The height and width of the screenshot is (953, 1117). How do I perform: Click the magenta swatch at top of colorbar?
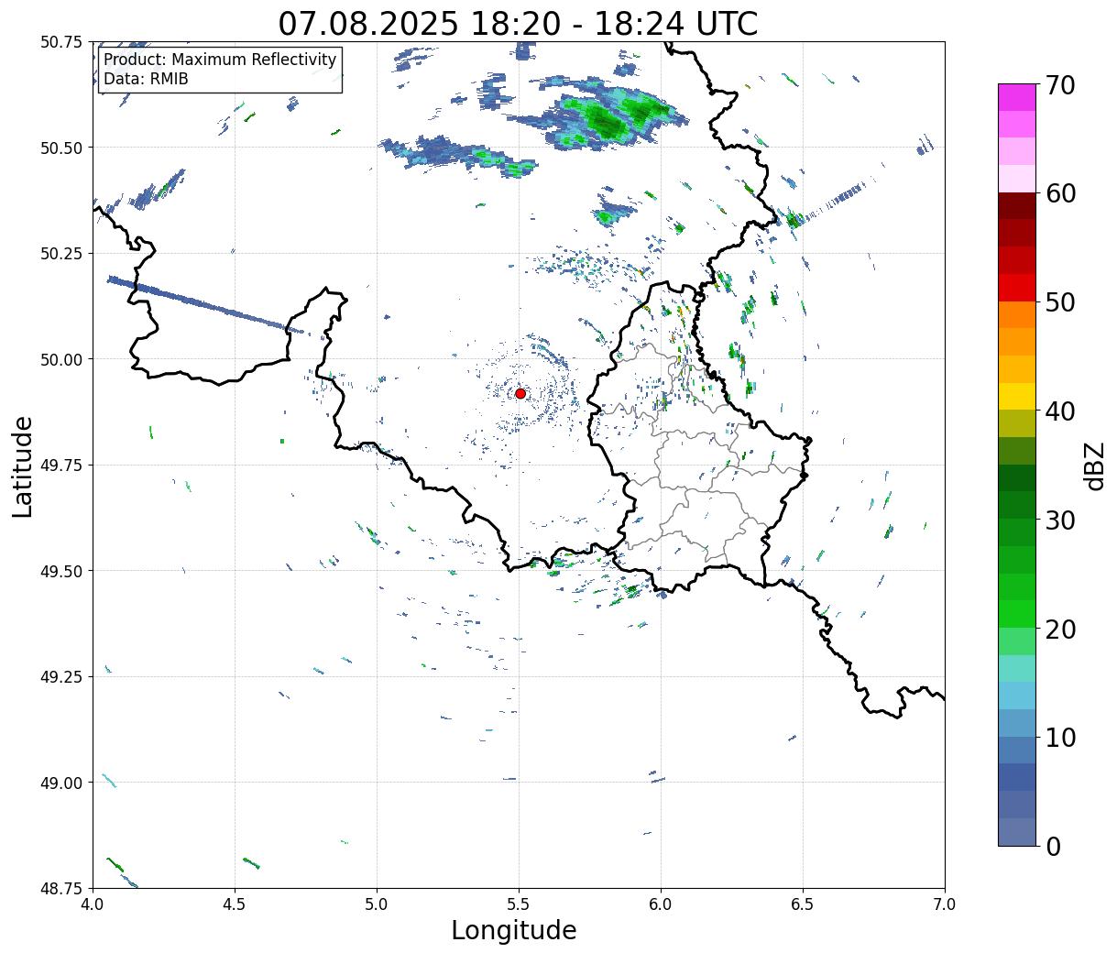pos(1017,97)
